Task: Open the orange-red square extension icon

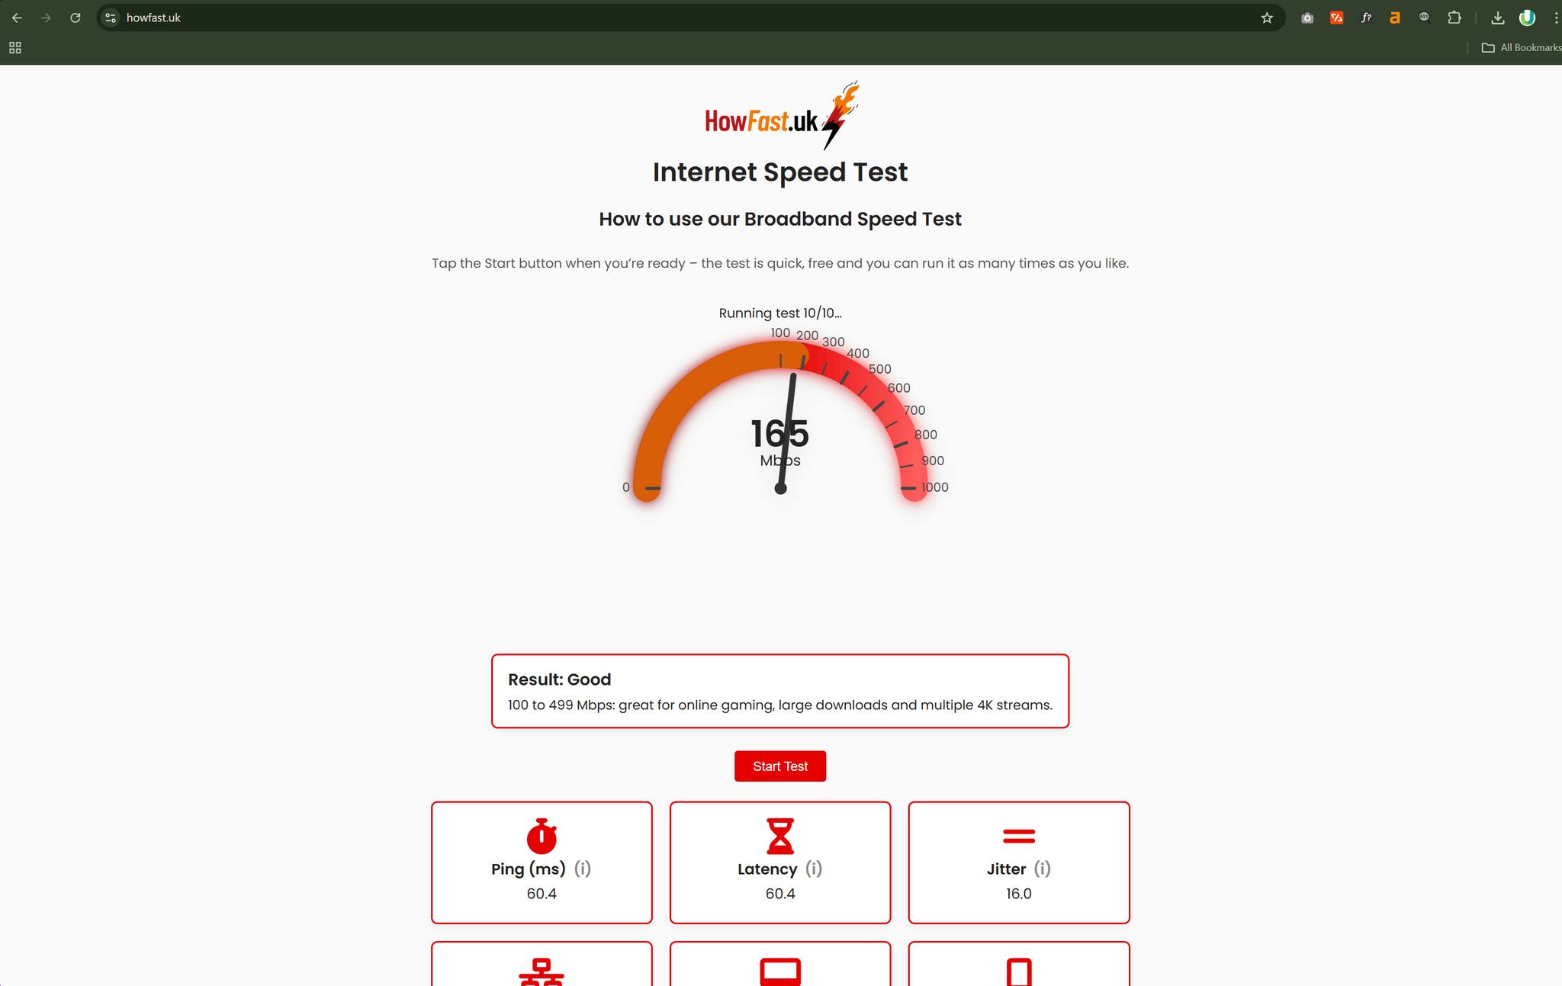Action: click(1336, 18)
